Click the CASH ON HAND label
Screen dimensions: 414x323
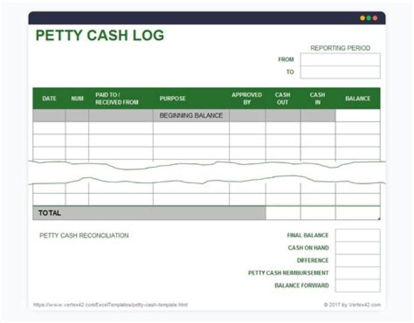pyautogui.click(x=308, y=248)
